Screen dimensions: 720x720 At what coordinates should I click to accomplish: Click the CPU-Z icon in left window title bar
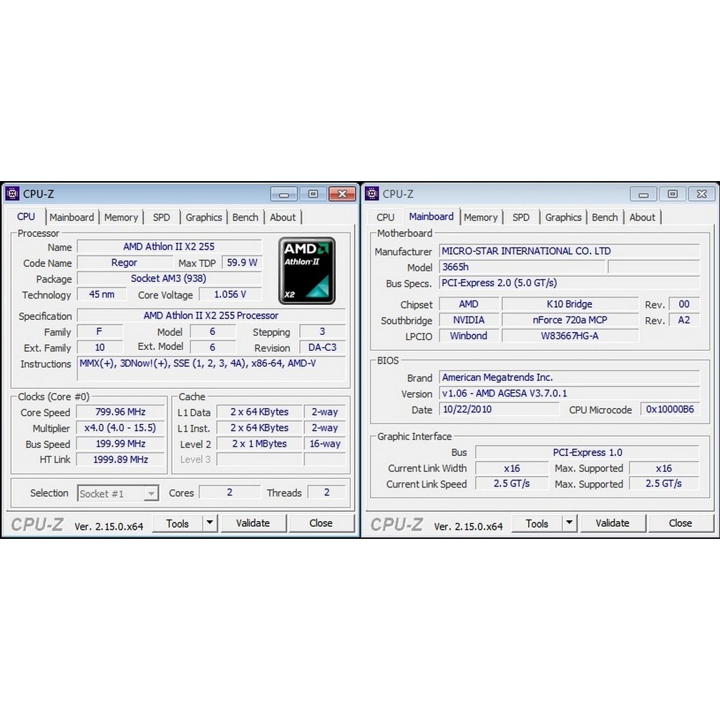[x=12, y=194]
